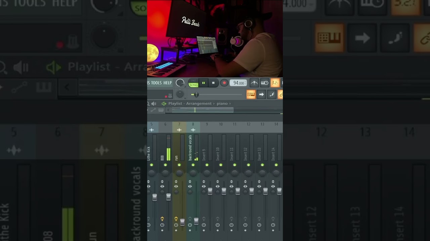Open the Arrangement breadcrumb dropdown
This screenshot has height=241, width=430.
click(x=199, y=104)
